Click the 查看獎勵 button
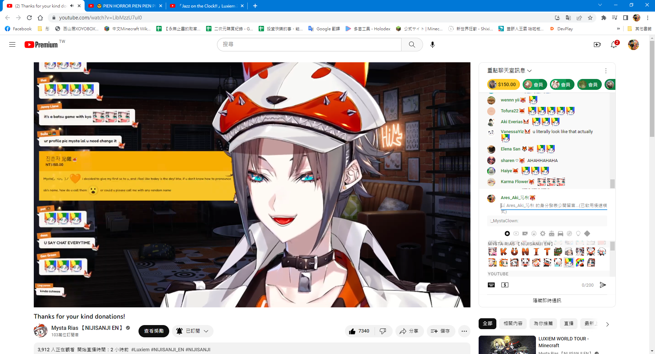The height and width of the screenshot is (354, 655). tap(154, 331)
